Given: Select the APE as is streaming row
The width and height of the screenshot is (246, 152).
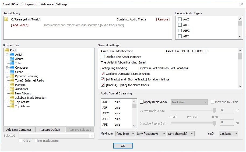Looking at the screenshot, I should tap(117, 125).
